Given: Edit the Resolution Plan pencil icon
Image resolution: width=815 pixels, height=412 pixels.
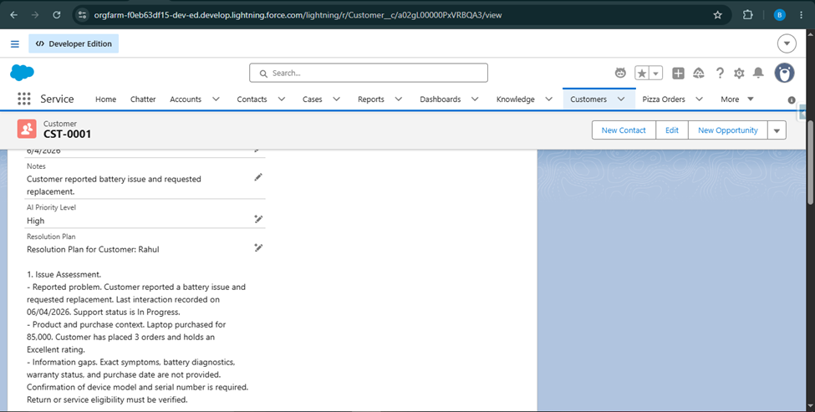Looking at the screenshot, I should [257, 248].
